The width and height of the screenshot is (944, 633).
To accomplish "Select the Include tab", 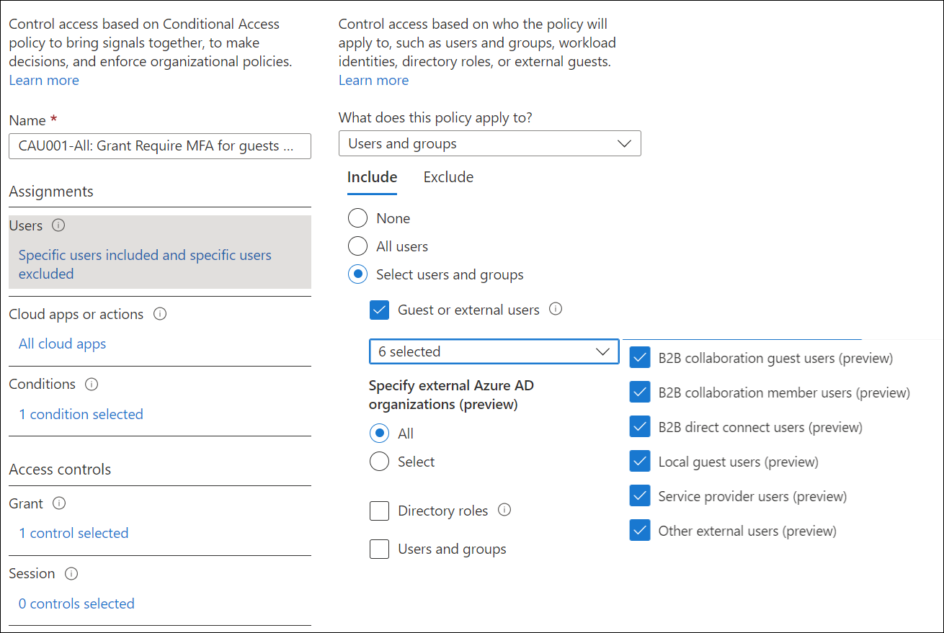I will click(x=372, y=177).
